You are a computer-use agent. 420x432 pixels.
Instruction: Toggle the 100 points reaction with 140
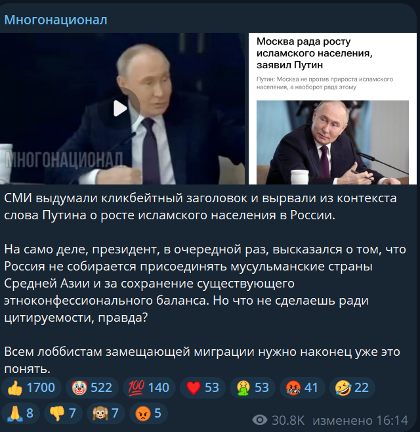[x=149, y=387]
